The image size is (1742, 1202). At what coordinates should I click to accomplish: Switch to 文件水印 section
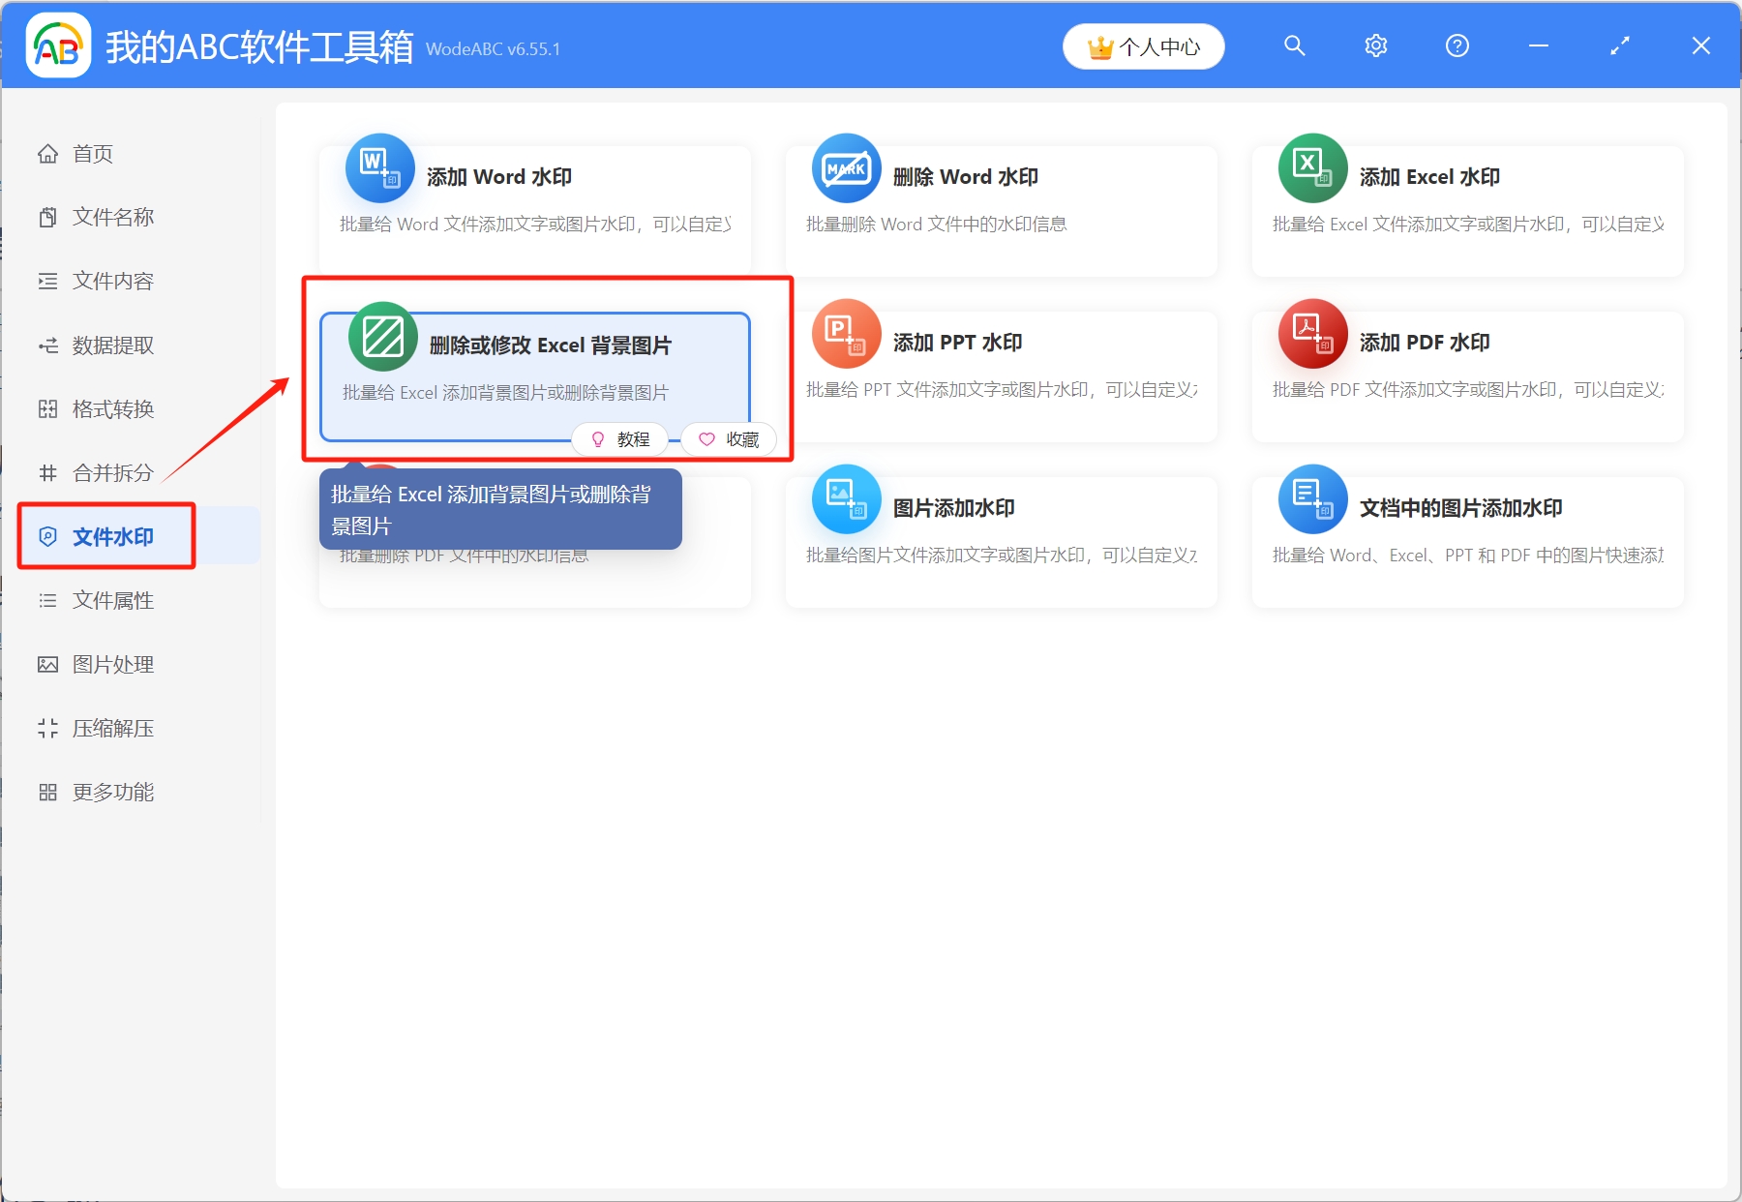click(x=106, y=535)
